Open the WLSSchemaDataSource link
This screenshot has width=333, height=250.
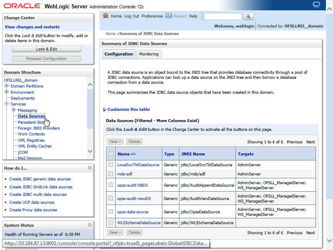[x=139, y=223]
